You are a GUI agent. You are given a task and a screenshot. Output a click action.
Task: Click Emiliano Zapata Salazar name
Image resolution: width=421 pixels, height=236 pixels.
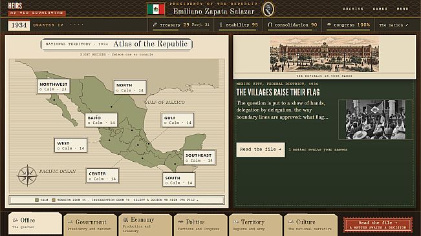(x=213, y=12)
